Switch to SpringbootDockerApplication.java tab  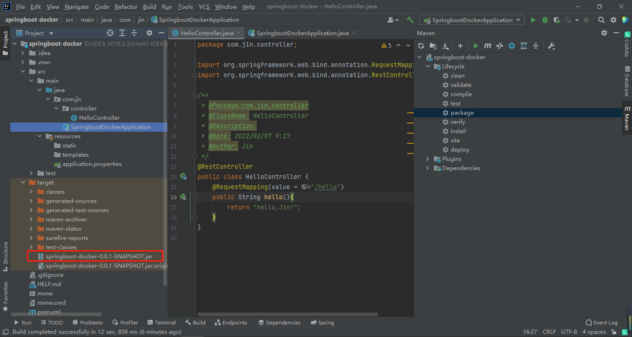coord(303,33)
